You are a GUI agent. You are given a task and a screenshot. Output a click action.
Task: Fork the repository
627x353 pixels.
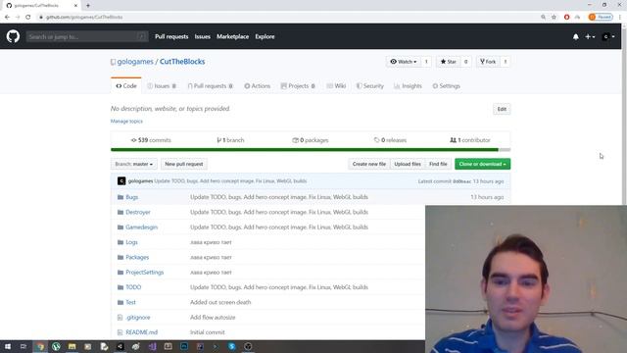[x=488, y=62]
